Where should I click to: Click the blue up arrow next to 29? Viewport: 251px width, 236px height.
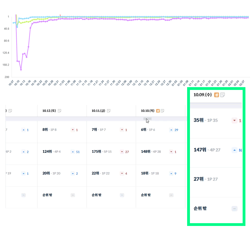(x=172, y=130)
